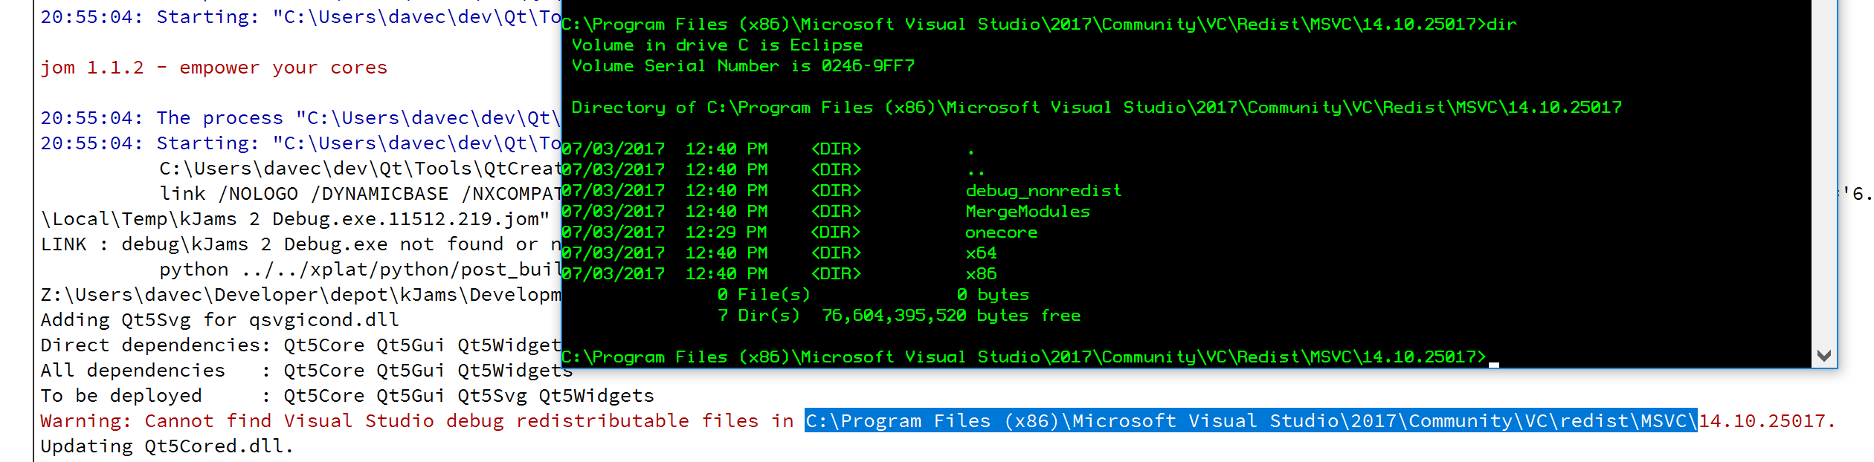Click the x86 directory entry

coord(981,274)
